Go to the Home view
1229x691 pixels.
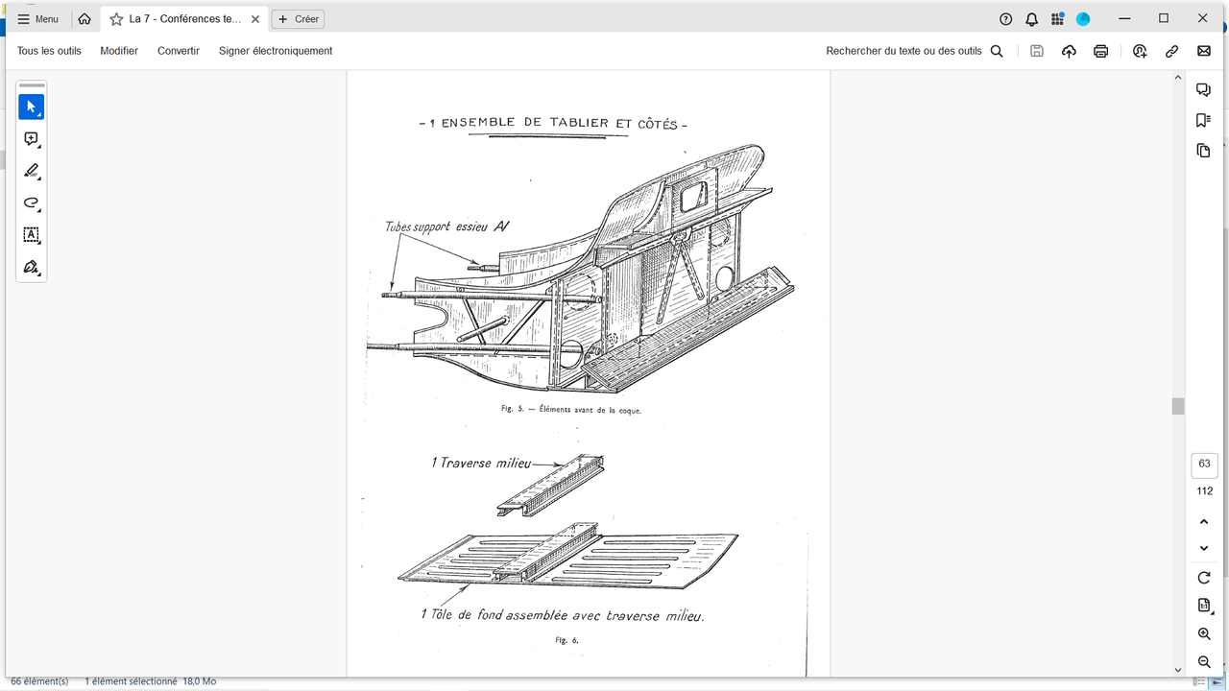point(84,19)
